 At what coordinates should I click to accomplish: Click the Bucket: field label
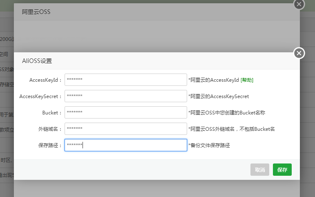[52, 113]
